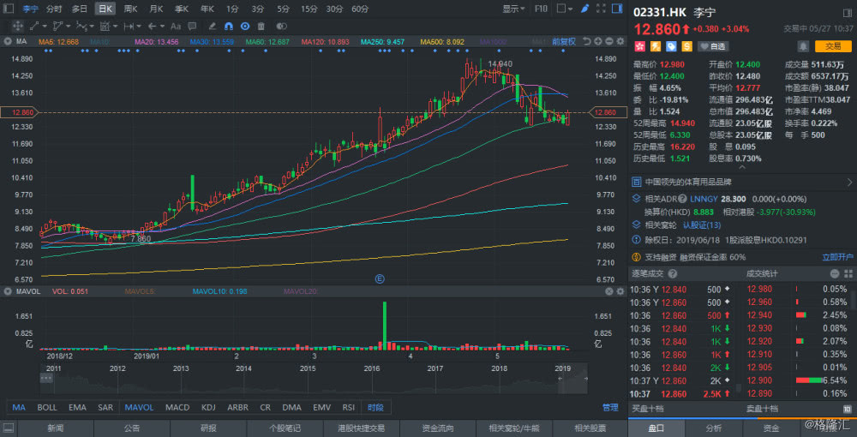Screen dimensions: 857x437
Task: Collapse the MA indicator header arrow
Action: click(8, 41)
